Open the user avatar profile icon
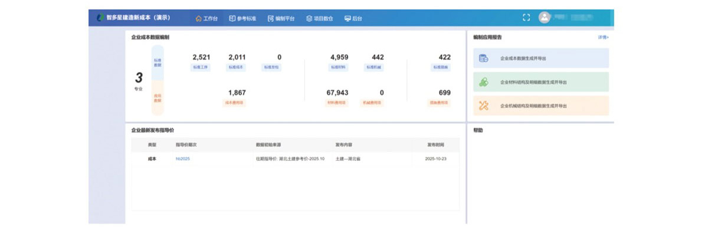 coord(544,18)
